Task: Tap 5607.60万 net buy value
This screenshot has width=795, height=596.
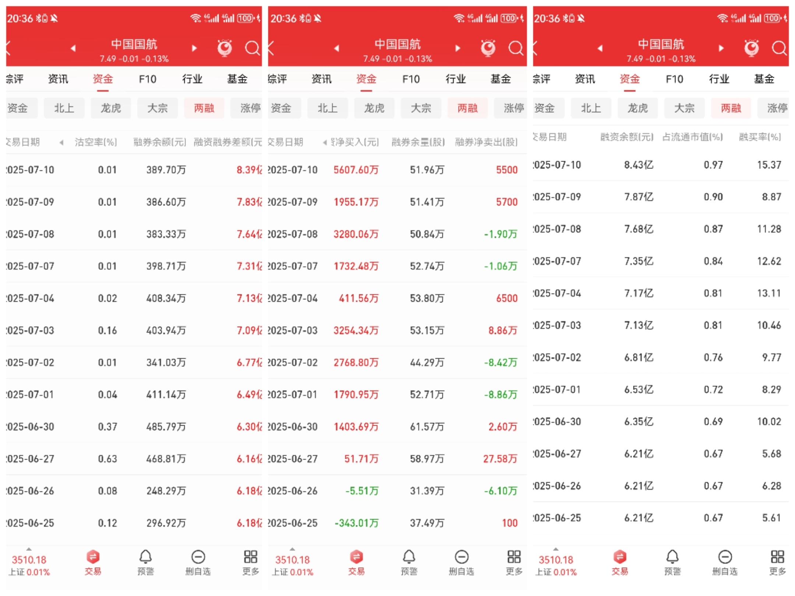Action: (x=356, y=170)
